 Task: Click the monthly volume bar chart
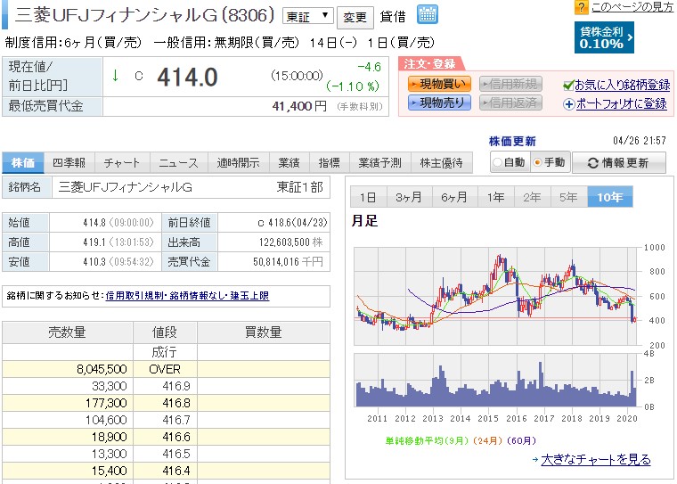(x=495, y=381)
